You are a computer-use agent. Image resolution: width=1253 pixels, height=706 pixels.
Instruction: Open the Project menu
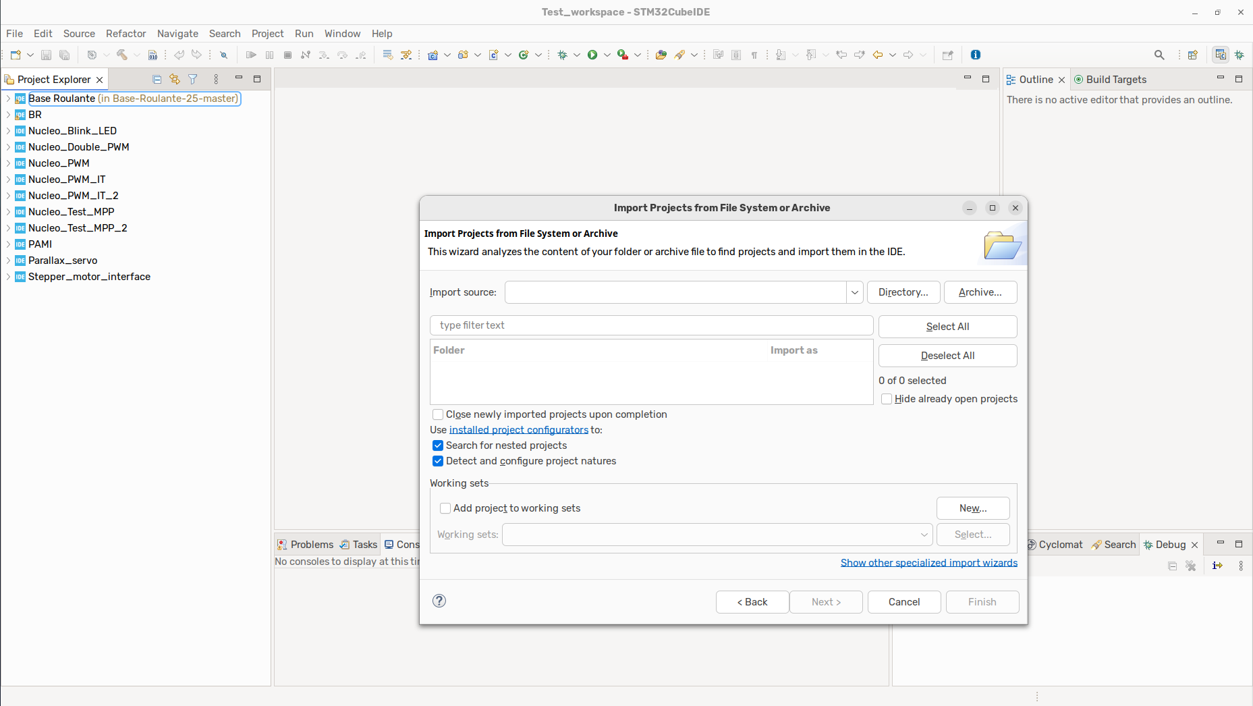268,34
